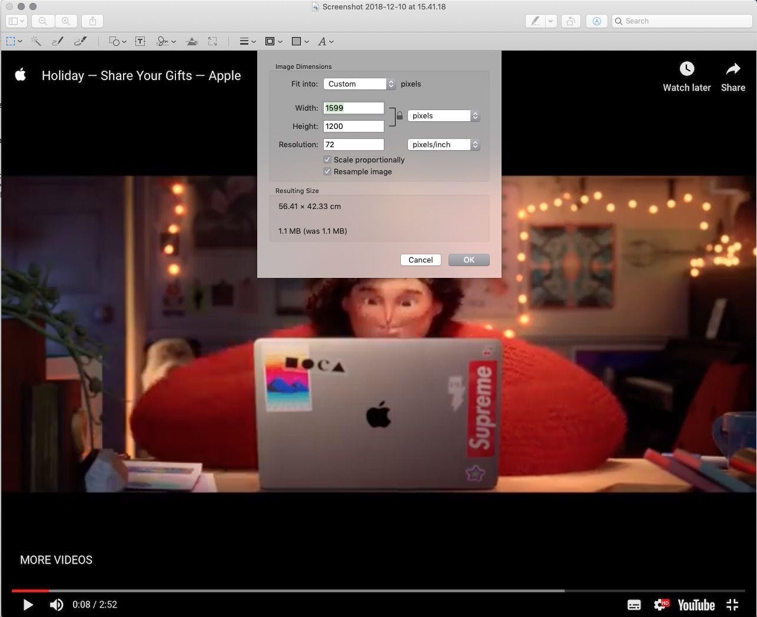Screen dimensions: 757x617
Task: Open the Fit into dropdown
Action: coord(359,84)
